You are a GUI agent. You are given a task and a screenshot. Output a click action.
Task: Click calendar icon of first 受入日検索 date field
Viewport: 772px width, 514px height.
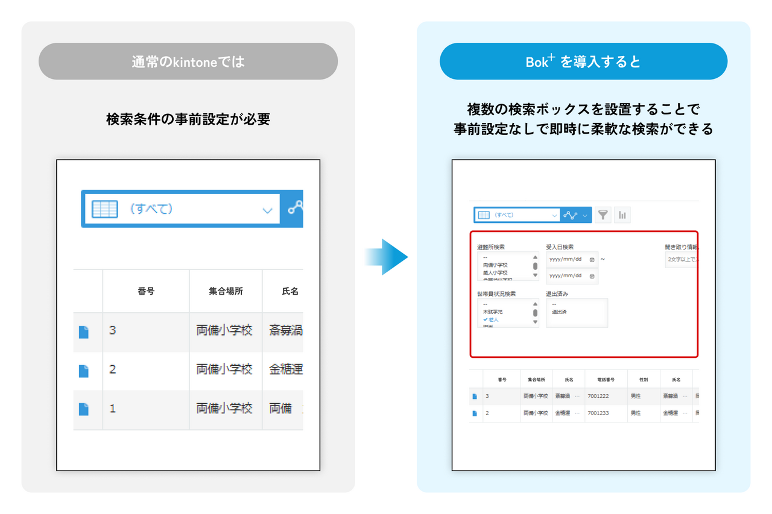592,260
